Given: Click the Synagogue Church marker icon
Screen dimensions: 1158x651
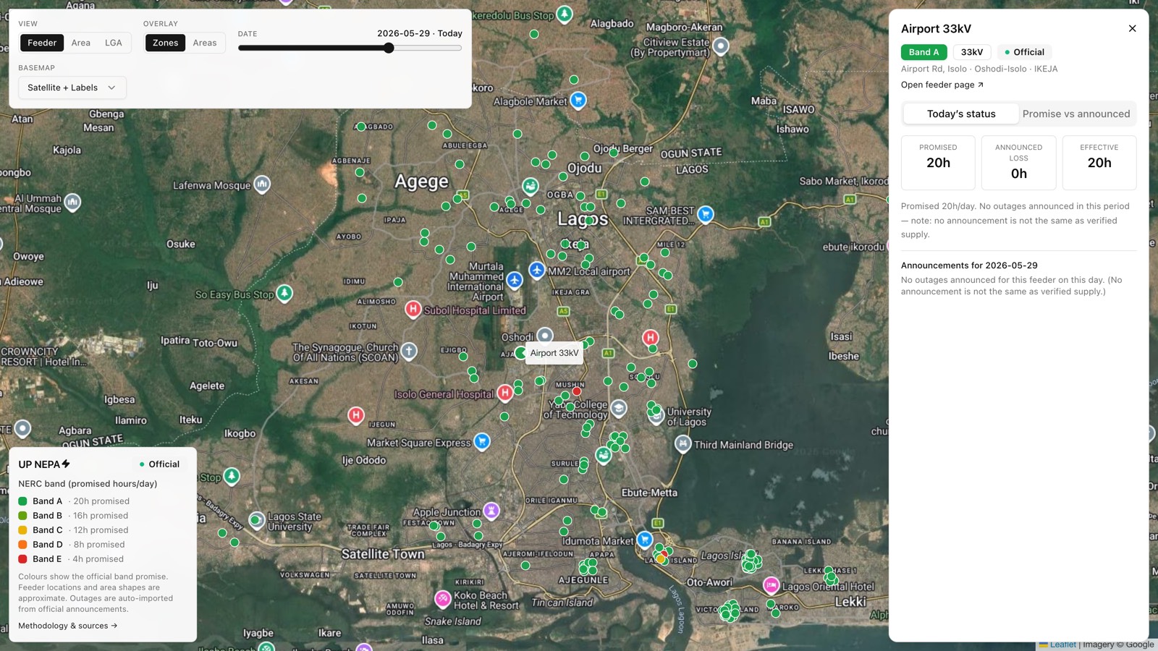Looking at the screenshot, I should pyautogui.click(x=409, y=352).
